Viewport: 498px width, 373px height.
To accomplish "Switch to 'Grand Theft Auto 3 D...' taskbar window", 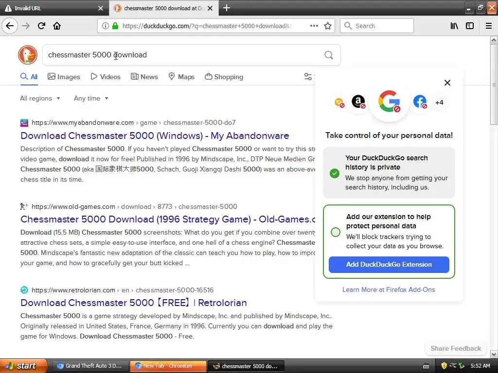I will 90,366.
